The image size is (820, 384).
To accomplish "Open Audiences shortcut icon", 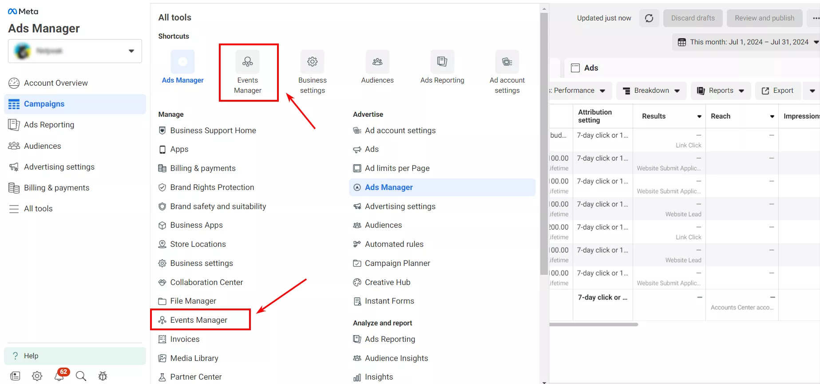I will [x=377, y=62].
